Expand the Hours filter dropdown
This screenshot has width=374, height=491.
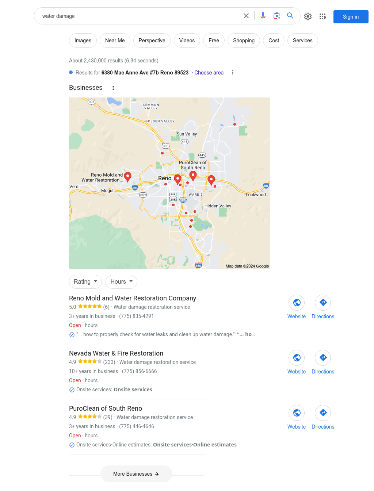click(x=122, y=282)
